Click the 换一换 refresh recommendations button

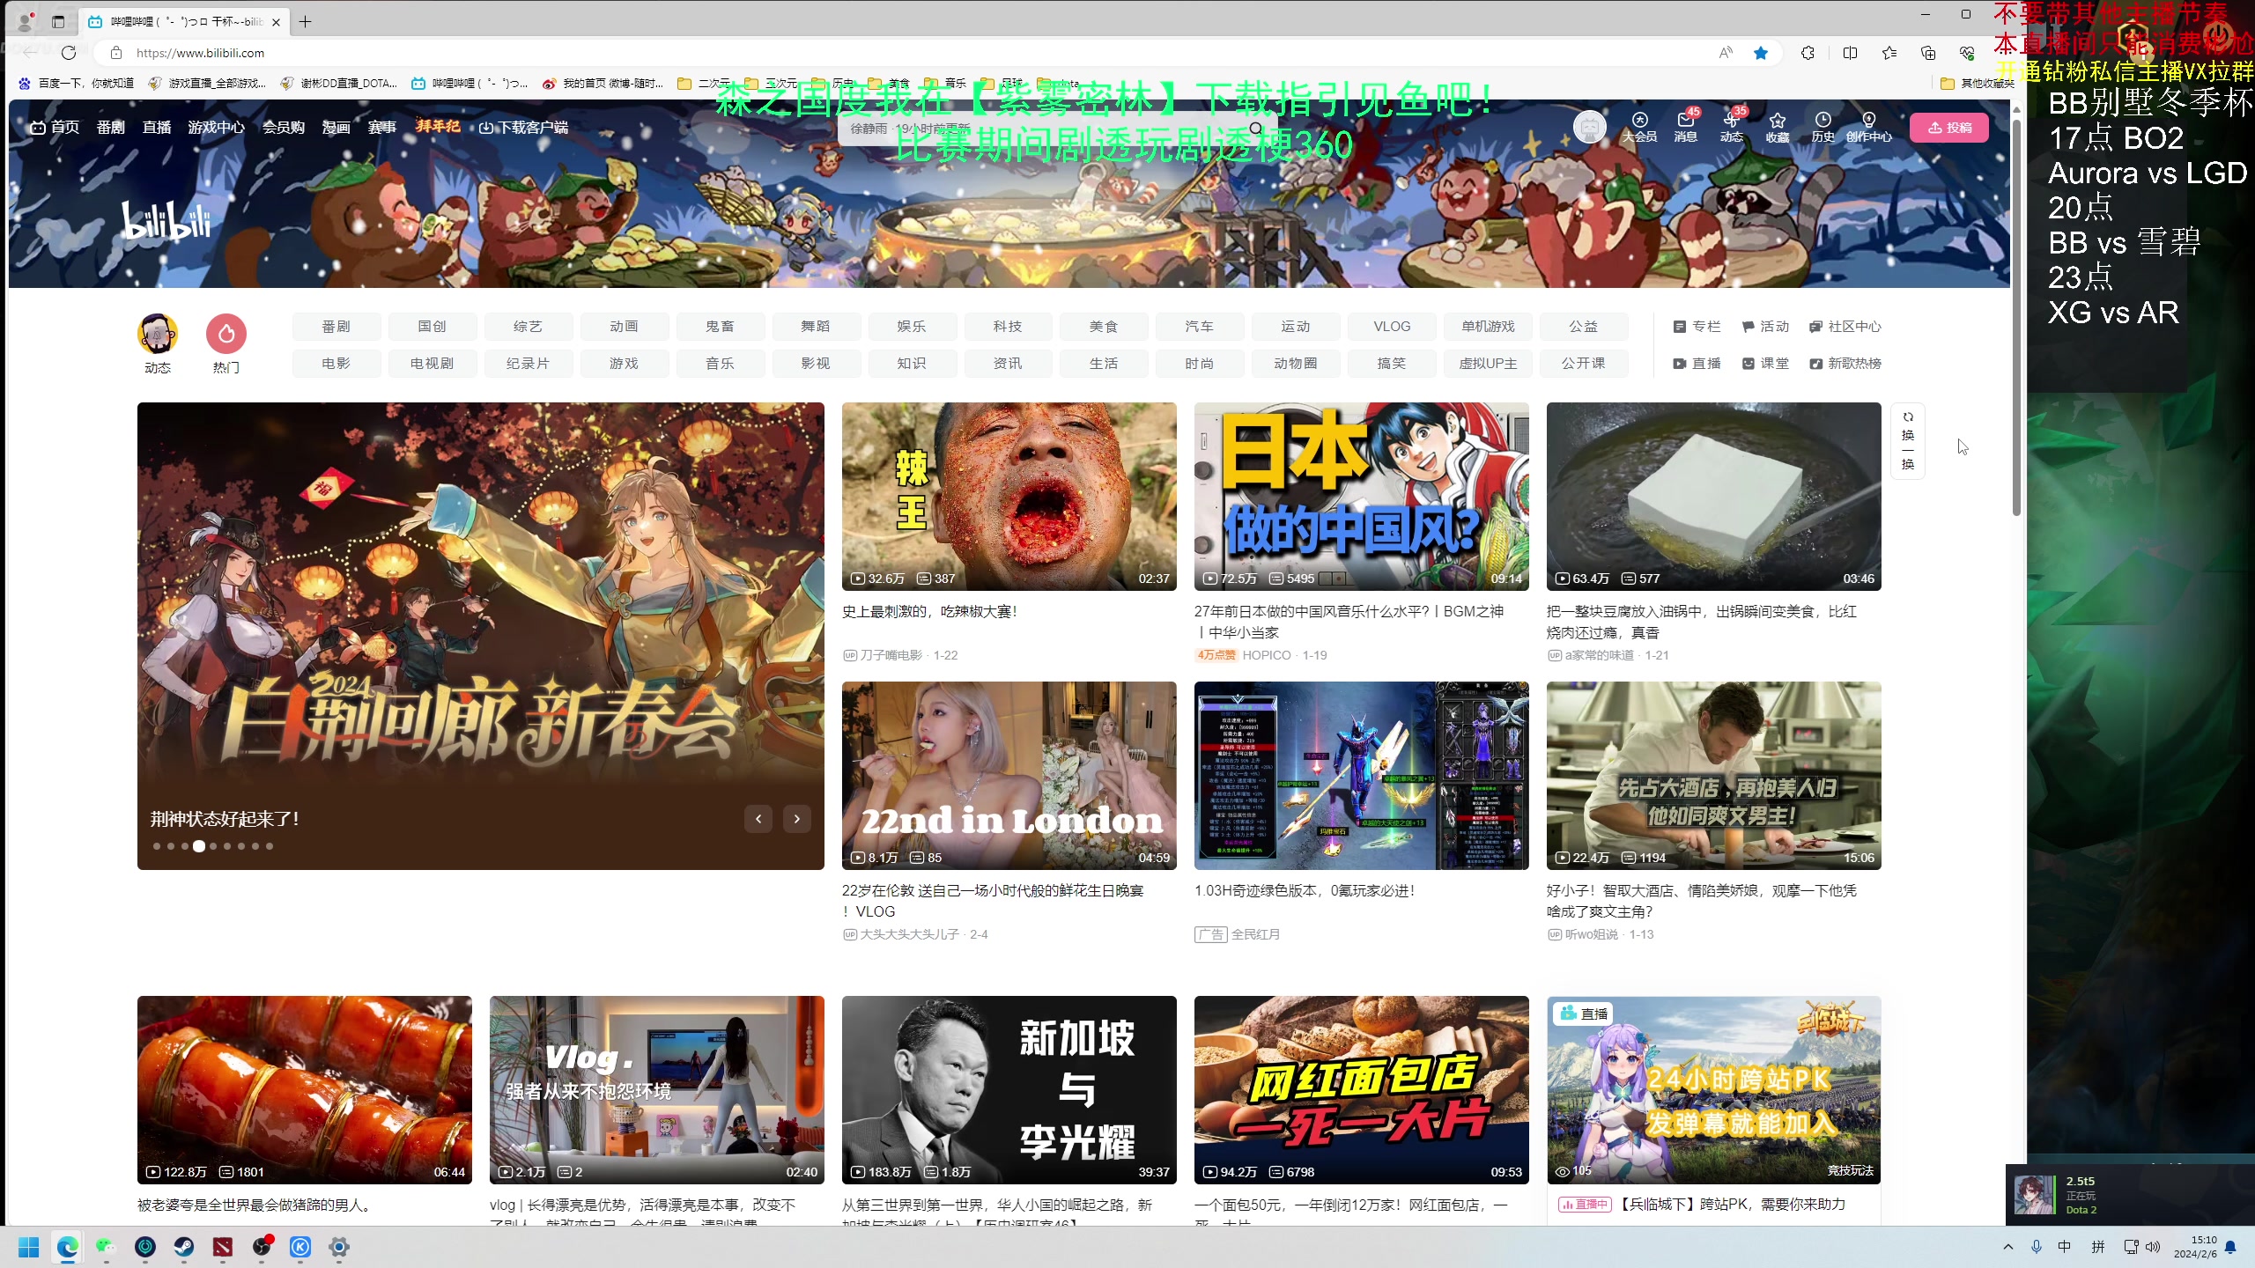[x=1907, y=440]
